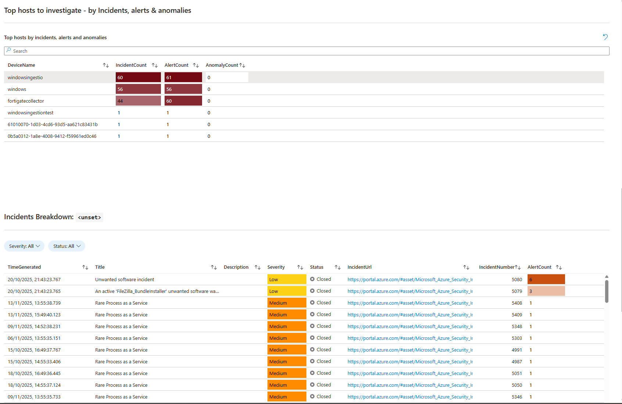The image size is (622, 404).
Task: Sort hosts table by IncidentCount sort arrows
Action: (x=155, y=65)
